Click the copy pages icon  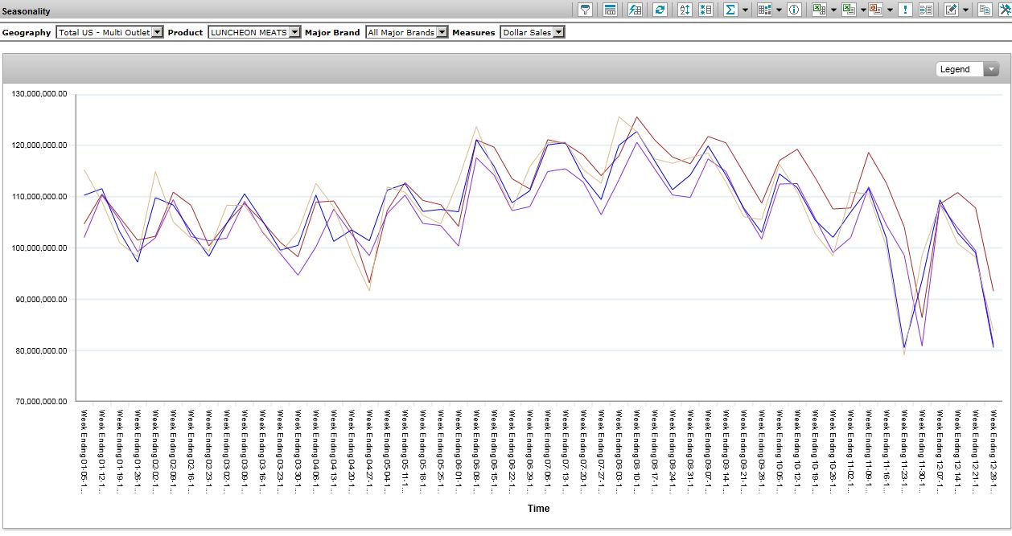[985, 10]
